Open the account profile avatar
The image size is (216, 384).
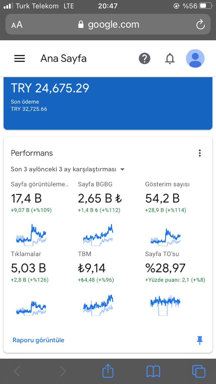pyautogui.click(x=195, y=58)
